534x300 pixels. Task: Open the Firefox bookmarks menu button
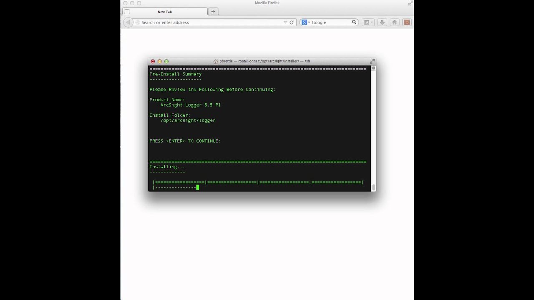368,22
